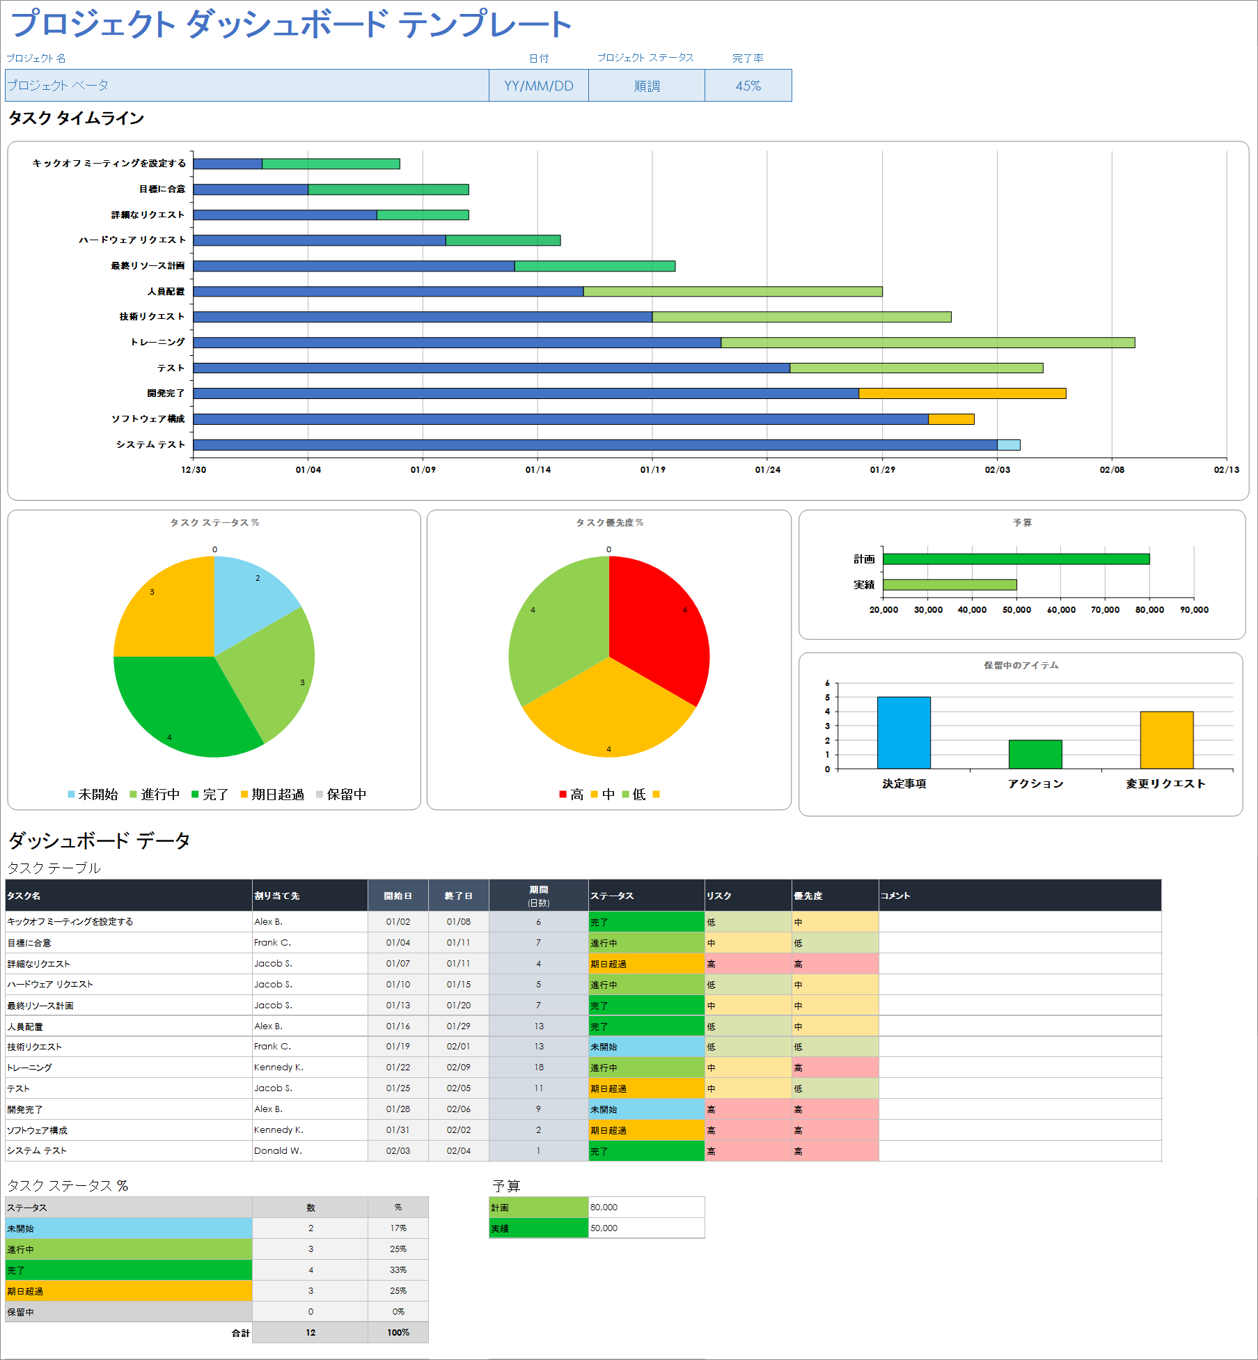Image resolution: width=1258 pixels, height=1360 pixels.
Task: Click the green アクション column
Action: click(1035, 754)
